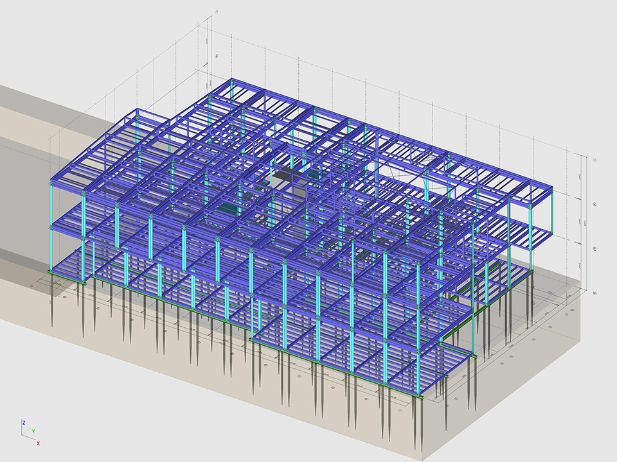Click the top grid bubble above the rear dimension line
The width and height of the screenshot is (617, 462).
[217, 12]
